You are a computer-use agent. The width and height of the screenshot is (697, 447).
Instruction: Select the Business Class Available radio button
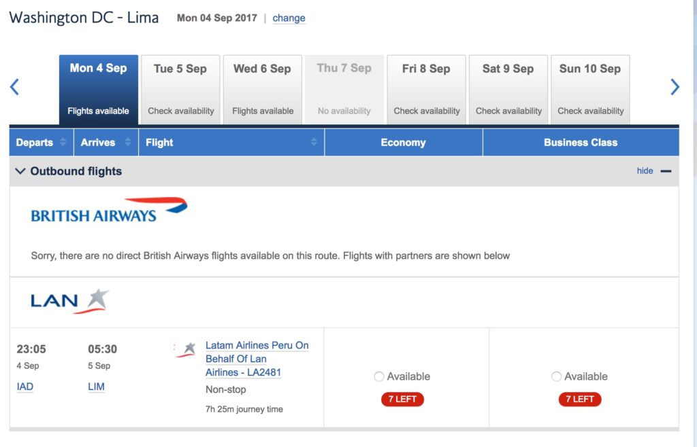tap(557, 376)
